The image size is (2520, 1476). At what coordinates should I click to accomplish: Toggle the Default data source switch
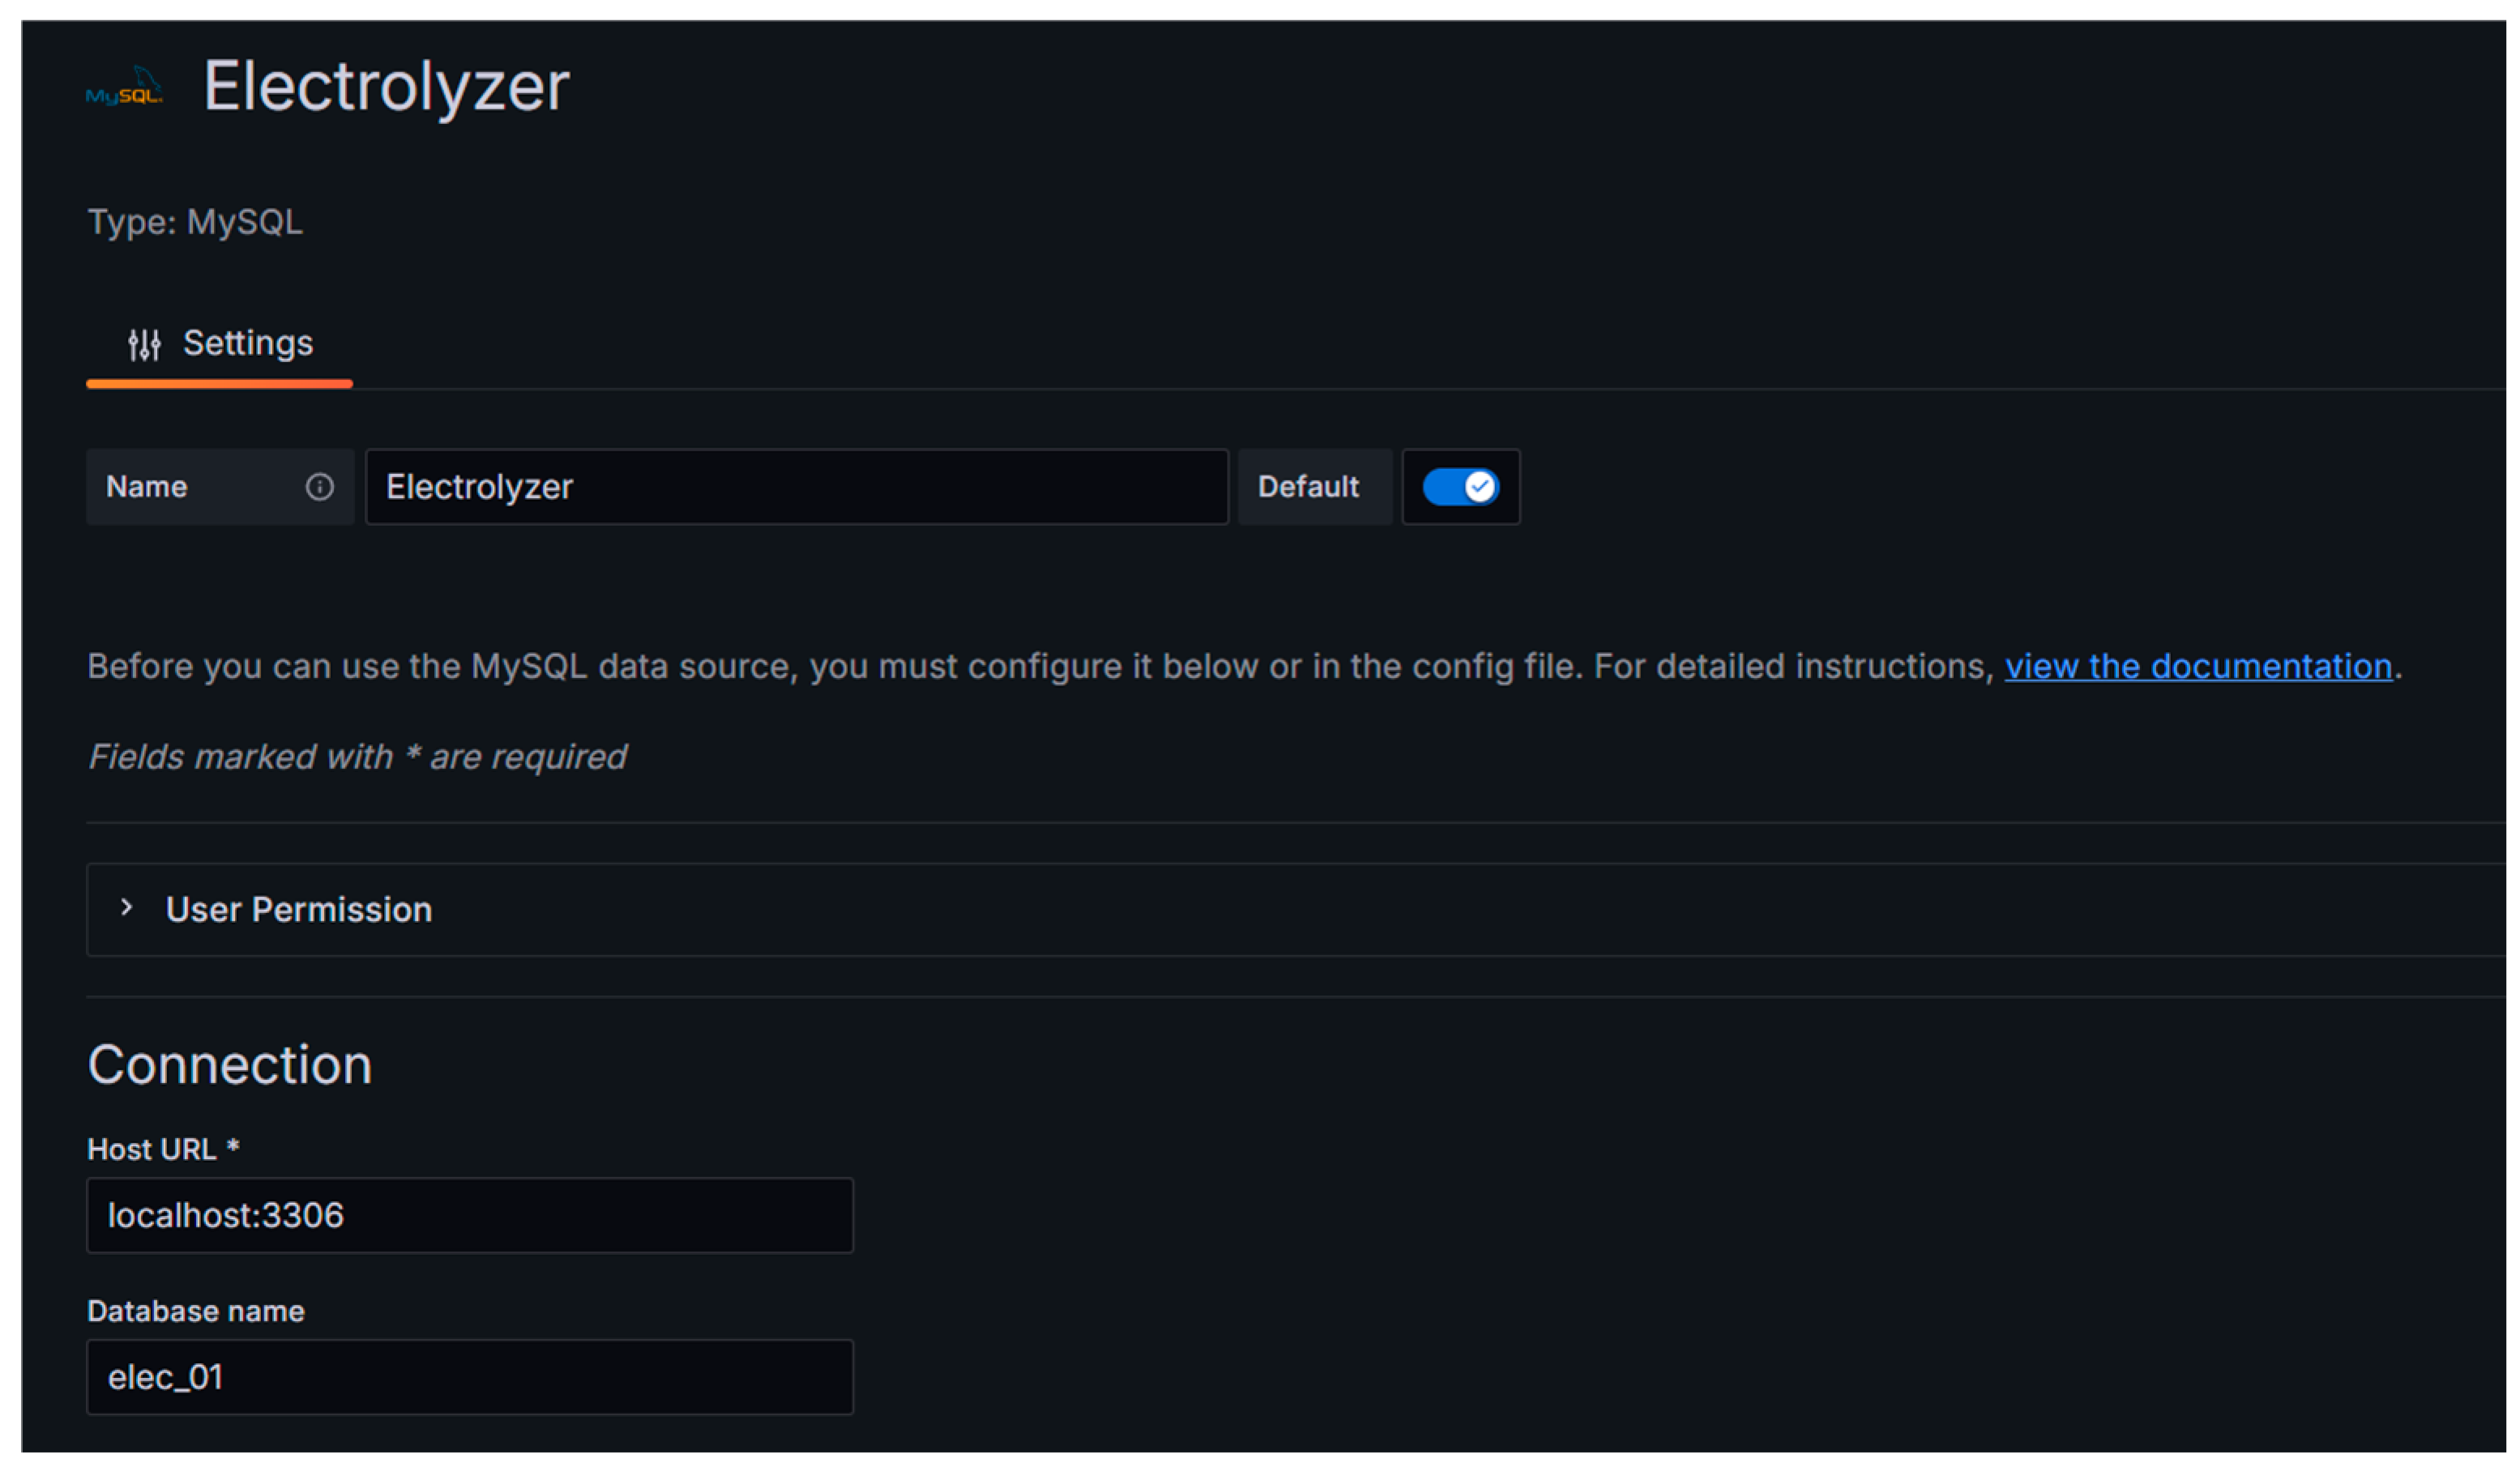click(x=1461, y=487)
